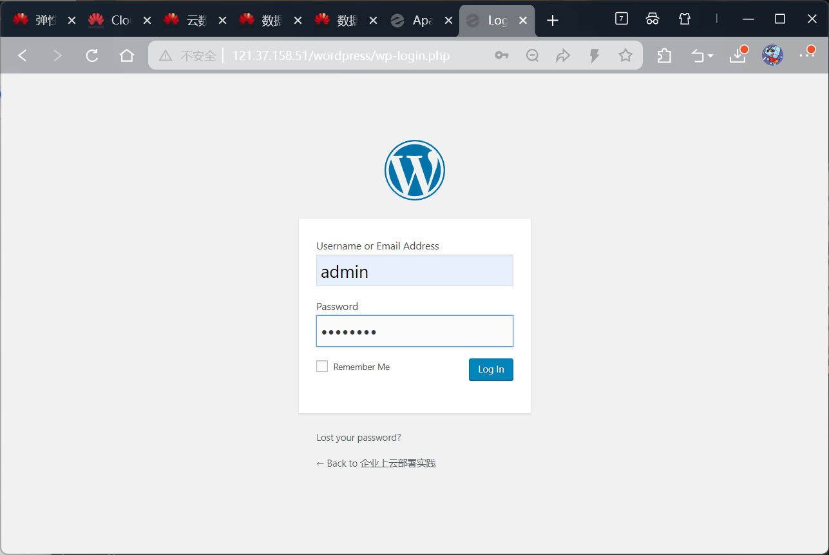Click the 不安全 security label
829x555 pixels.
(198, 56)
